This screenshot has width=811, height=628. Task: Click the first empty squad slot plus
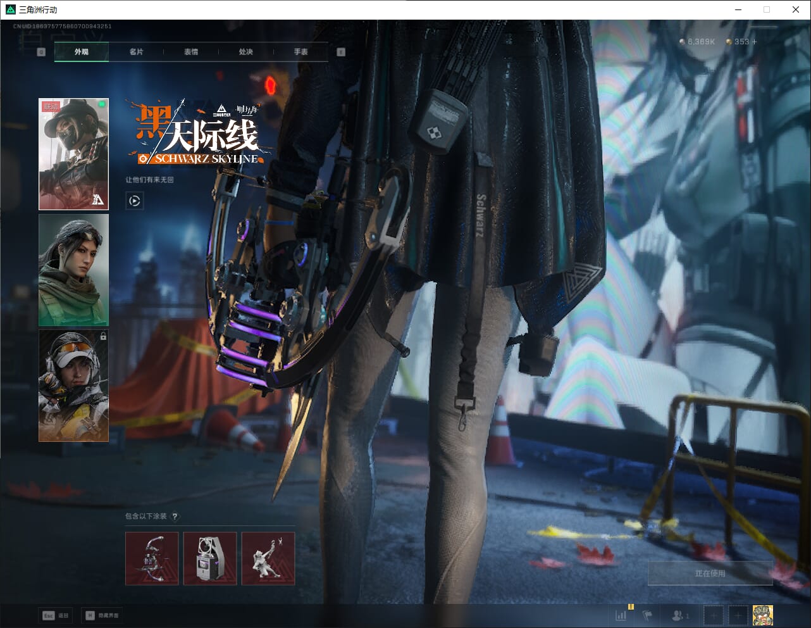(713, 615)
